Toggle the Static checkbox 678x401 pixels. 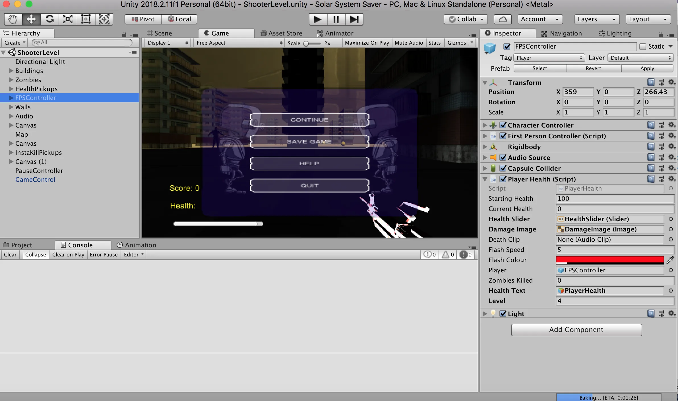[643, 47]
